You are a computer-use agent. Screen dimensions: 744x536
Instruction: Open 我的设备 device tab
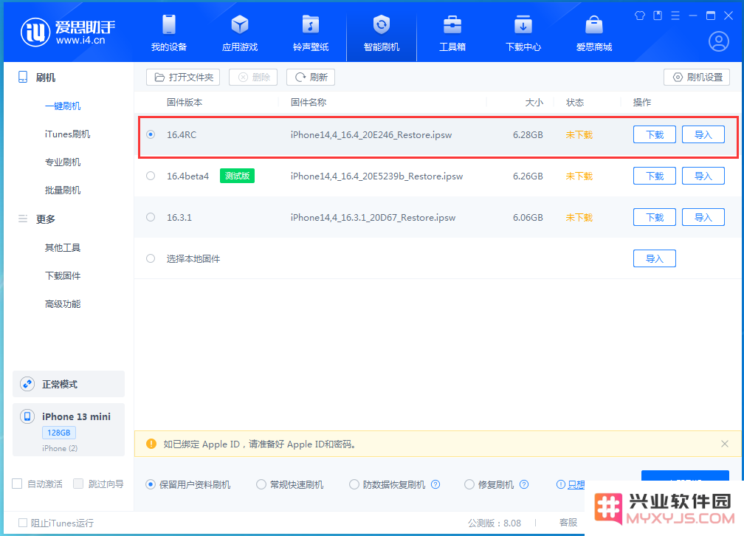[169, 33]
